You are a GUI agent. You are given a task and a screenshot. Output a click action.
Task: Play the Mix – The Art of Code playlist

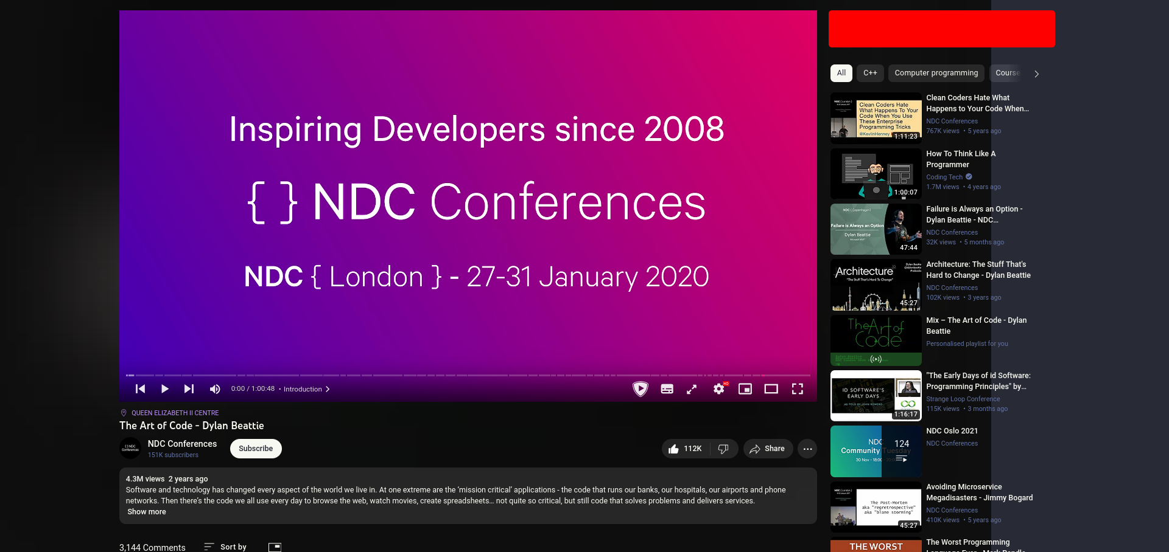(x=876, y=340)
